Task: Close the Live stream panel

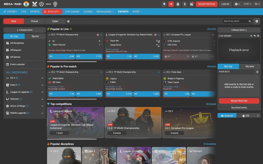Action: pos(258,36)
